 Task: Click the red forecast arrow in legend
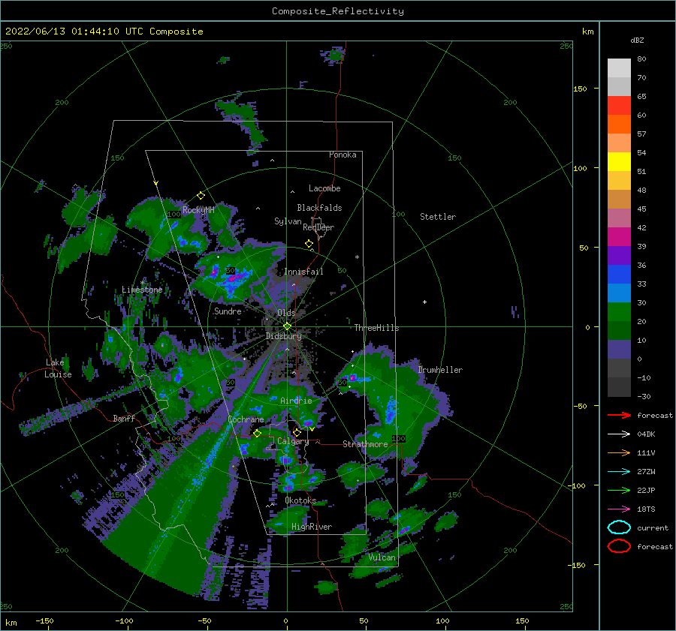619,415
